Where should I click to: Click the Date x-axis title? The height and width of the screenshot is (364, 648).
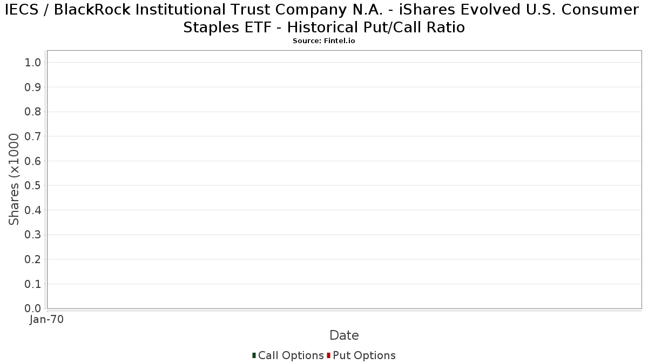[x=344, y=335]
